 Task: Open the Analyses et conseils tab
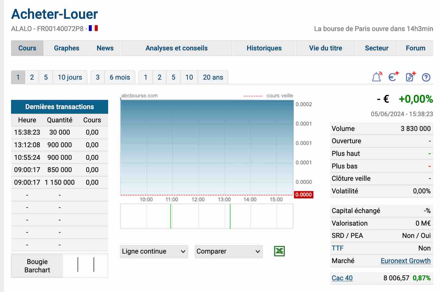(177, 48)
